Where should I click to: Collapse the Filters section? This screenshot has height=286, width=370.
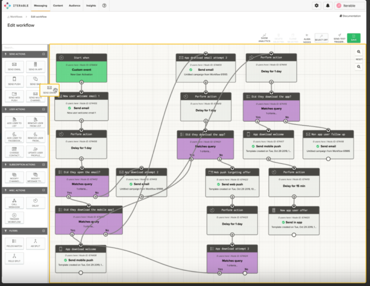(43, 231)
